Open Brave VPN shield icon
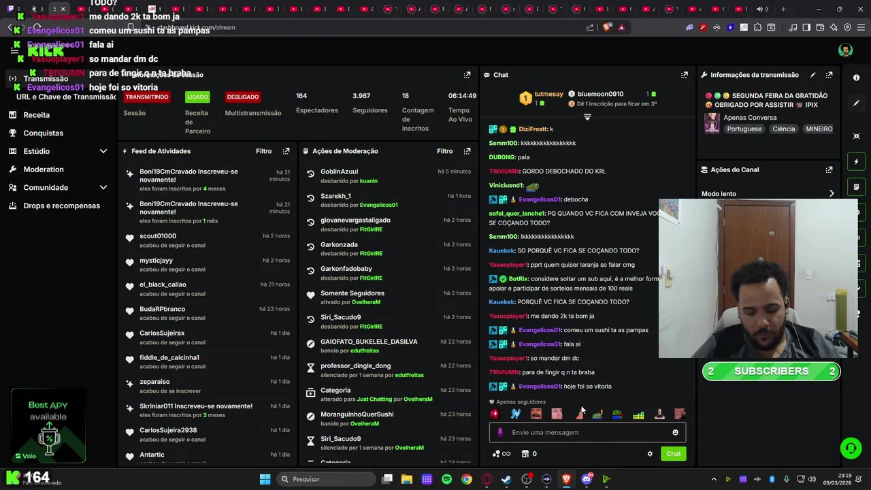The width and height of the screenshot is (871, 490). 847,27
